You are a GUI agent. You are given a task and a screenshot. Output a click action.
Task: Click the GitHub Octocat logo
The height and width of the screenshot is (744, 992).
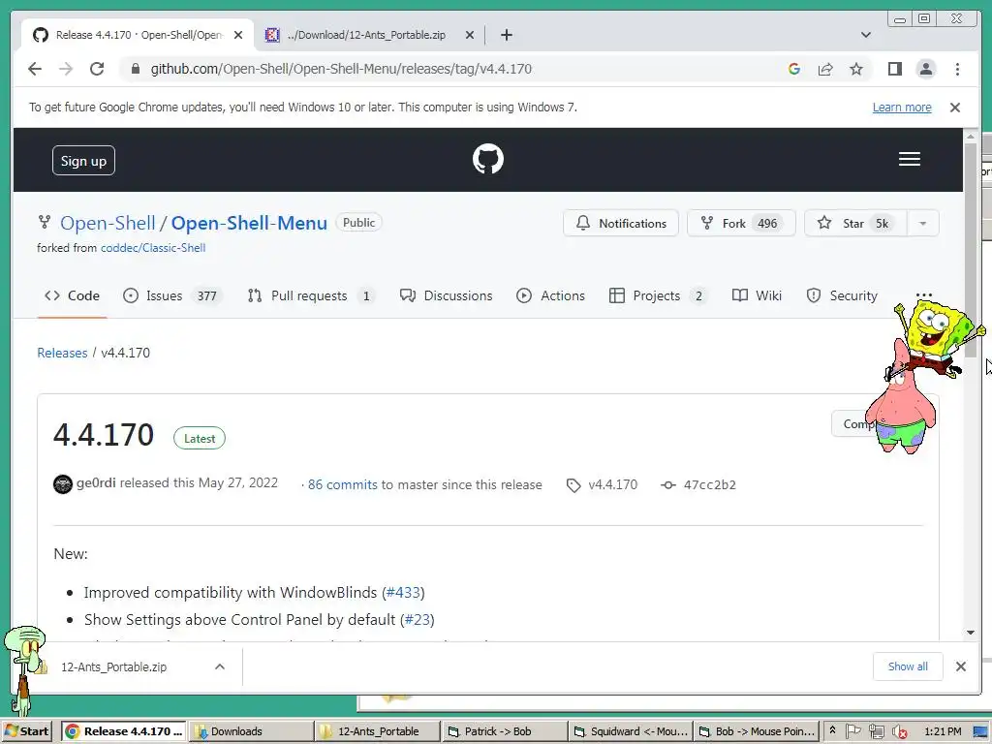pos(488,159)
